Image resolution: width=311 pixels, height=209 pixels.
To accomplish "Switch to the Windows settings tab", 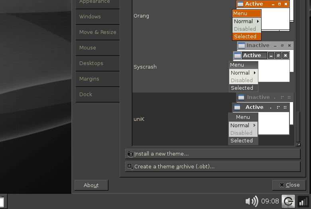I will click(98, 17).
